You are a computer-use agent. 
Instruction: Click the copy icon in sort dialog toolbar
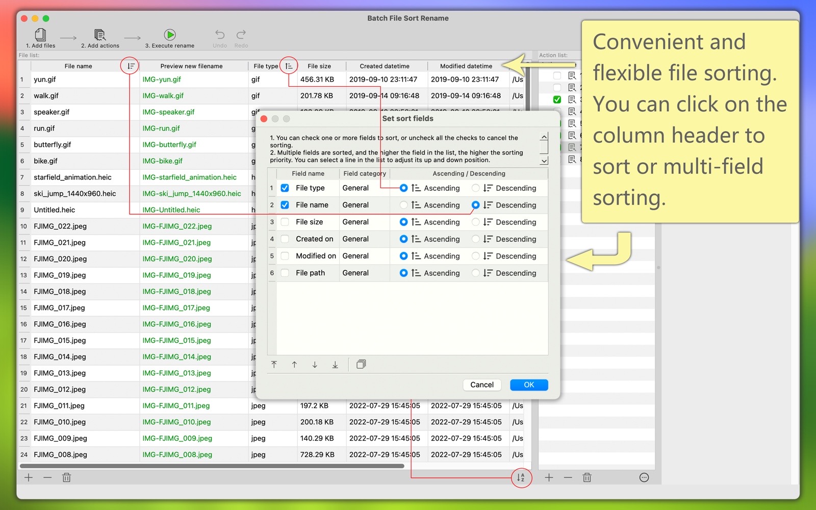coord(361,365)
